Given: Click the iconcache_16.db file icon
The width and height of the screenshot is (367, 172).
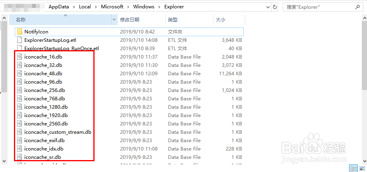Looking at the screenshot, I should (x=20, y=57).
